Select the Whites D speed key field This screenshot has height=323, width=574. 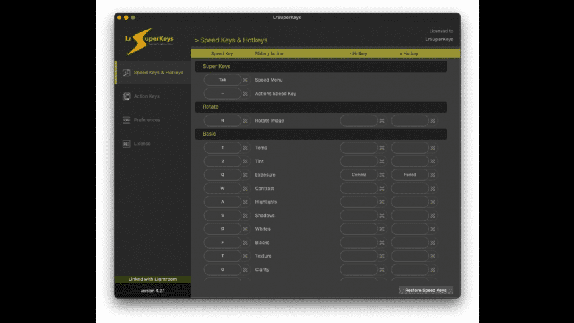pyautogui.click(x=222, y=229)
